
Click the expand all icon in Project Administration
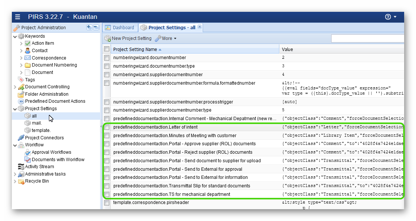(x=89, y=27)
